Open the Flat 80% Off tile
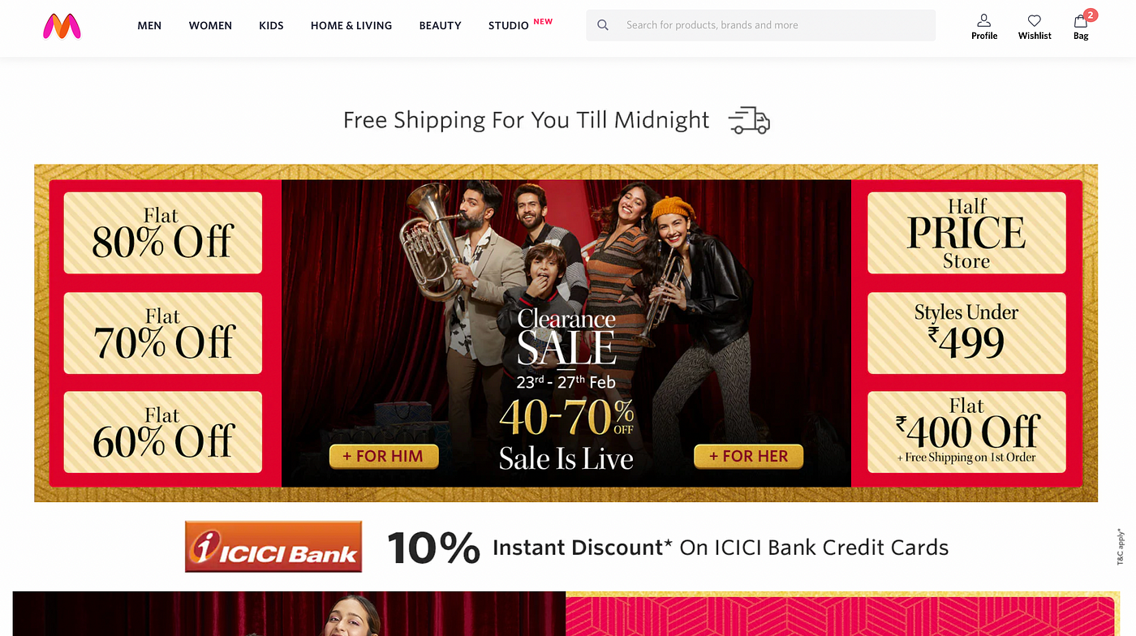1136x636 pixels. (163, 233)
